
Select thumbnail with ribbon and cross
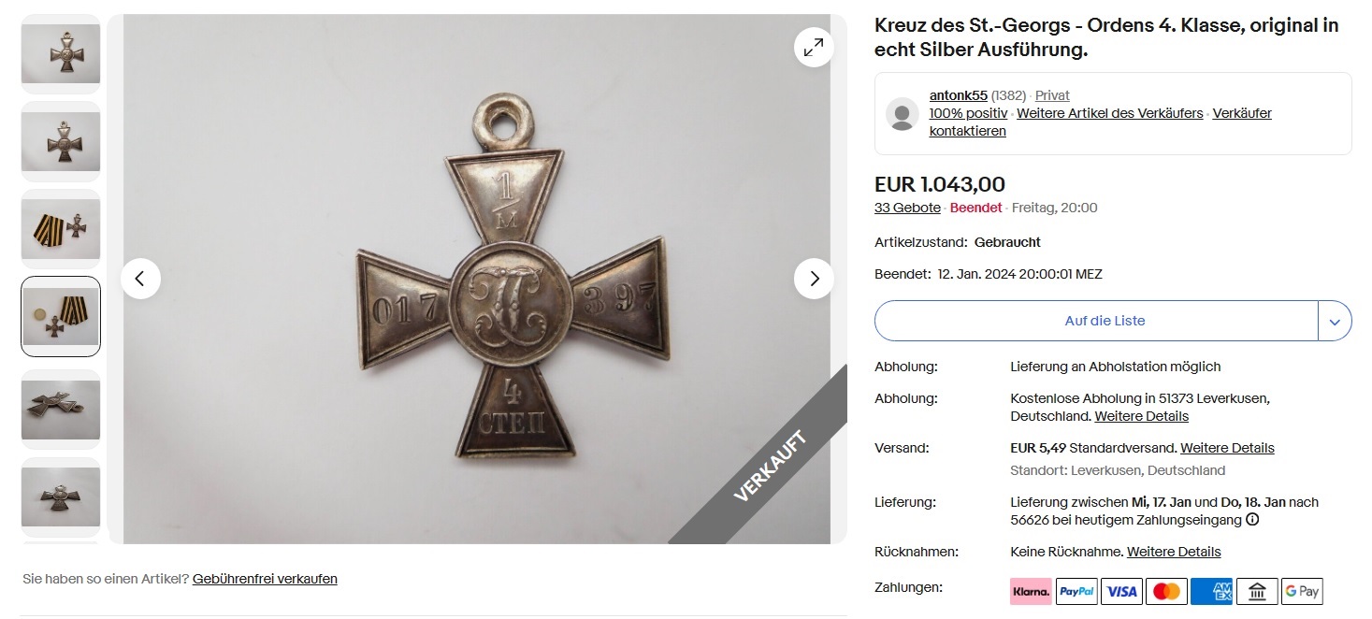[x=61, y=229]
